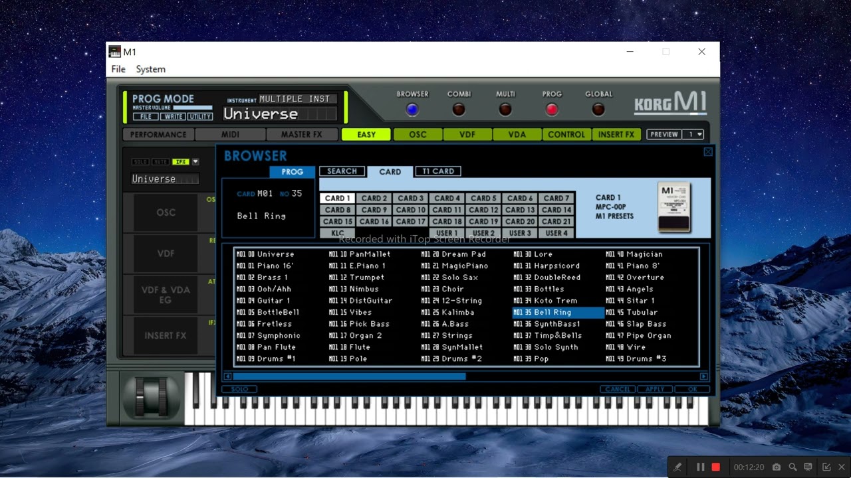Open the System menu
The width and height of the screenshot is (851, 478).
pos(151,69)
